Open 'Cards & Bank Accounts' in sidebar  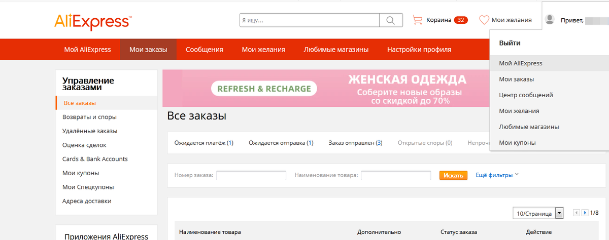pyautogui.click(x=95, y=159)
